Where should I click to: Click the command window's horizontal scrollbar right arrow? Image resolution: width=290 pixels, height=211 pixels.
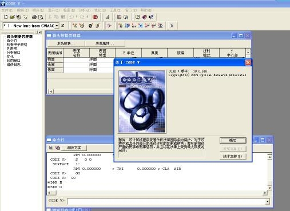pos(265,193)
